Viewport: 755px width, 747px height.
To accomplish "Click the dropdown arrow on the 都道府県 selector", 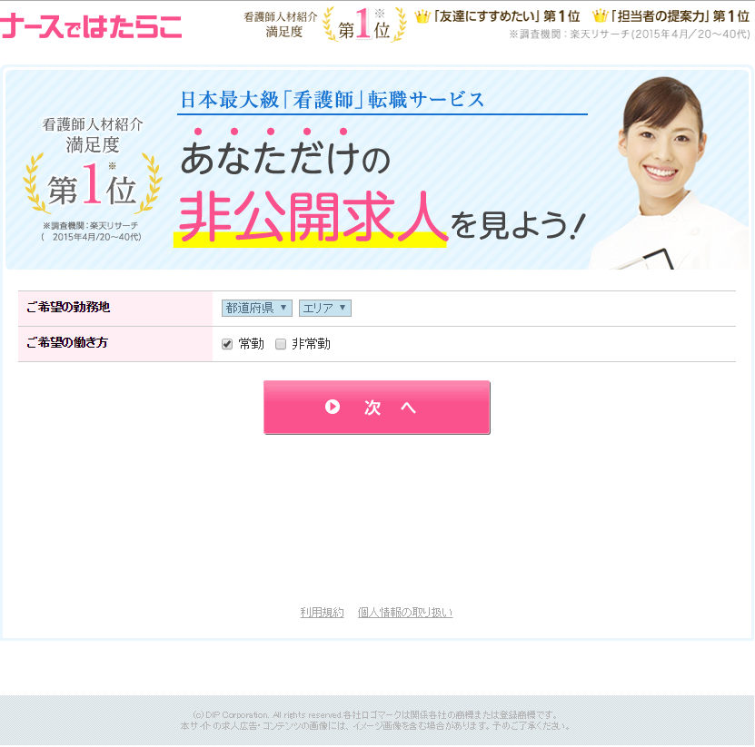I will click(285, 308).
